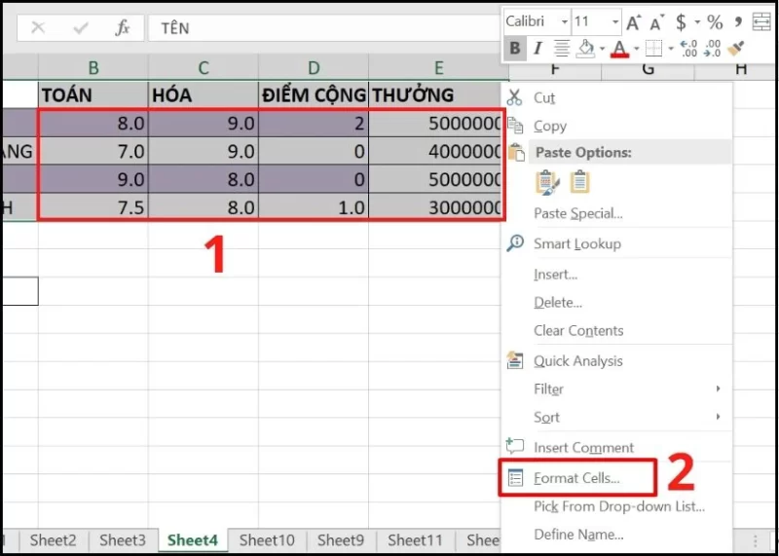Click the formula bar input showing TÊN
Viewport: 779px width, 556px height.
click(x=323, y=28)
